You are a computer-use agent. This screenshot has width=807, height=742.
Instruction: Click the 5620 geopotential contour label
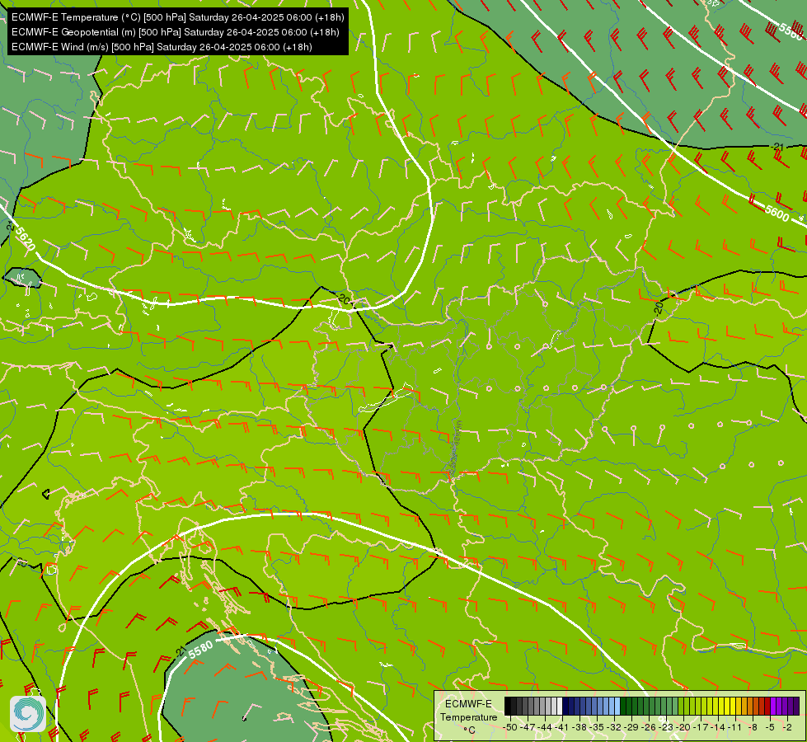click(x=25, y=239)
